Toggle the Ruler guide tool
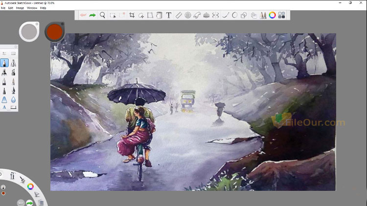This screenshot has width=367, height=206. pos(179,15)
